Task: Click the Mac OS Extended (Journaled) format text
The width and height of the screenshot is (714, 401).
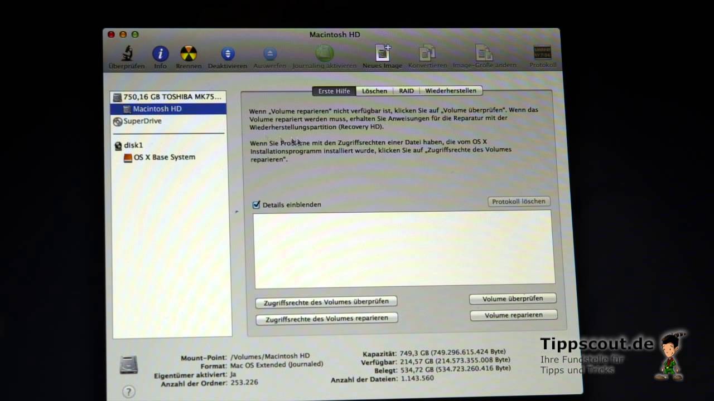Action: click(x=277, y=365)
